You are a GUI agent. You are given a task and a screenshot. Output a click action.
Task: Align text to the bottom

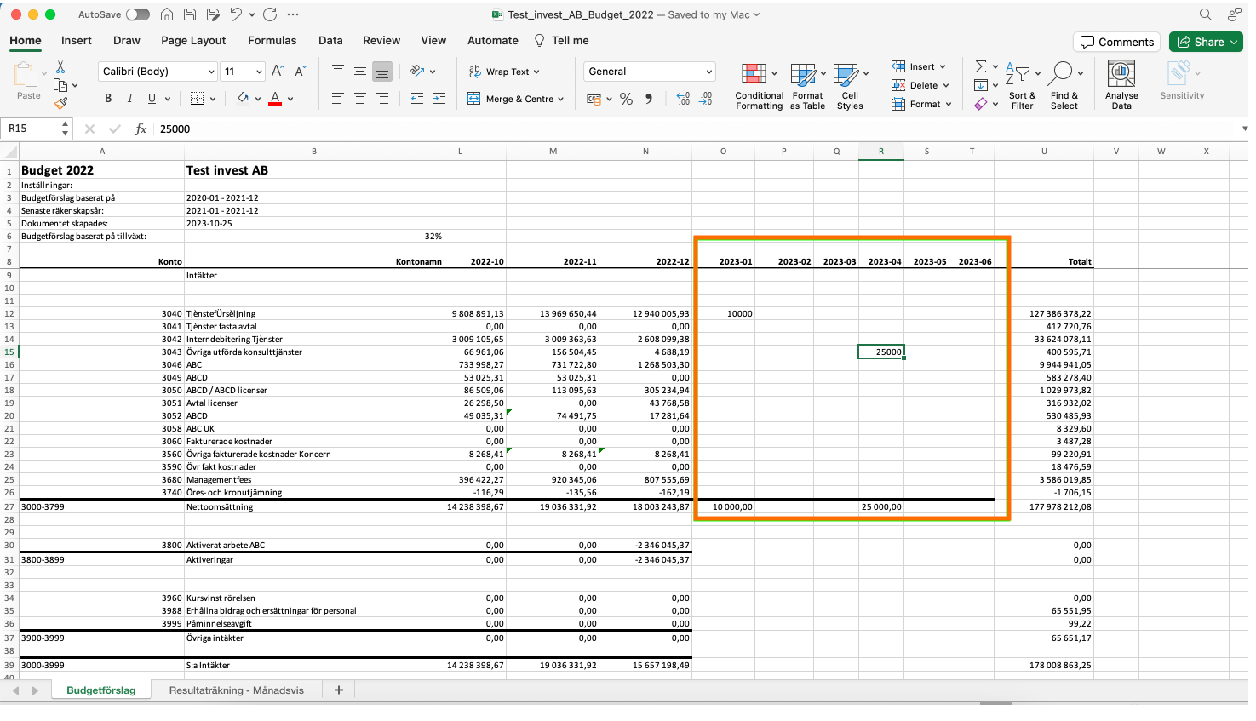tap(382, 72)
